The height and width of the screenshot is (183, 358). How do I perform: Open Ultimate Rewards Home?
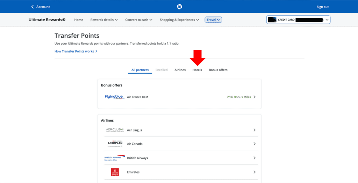(x=79, y=20)
